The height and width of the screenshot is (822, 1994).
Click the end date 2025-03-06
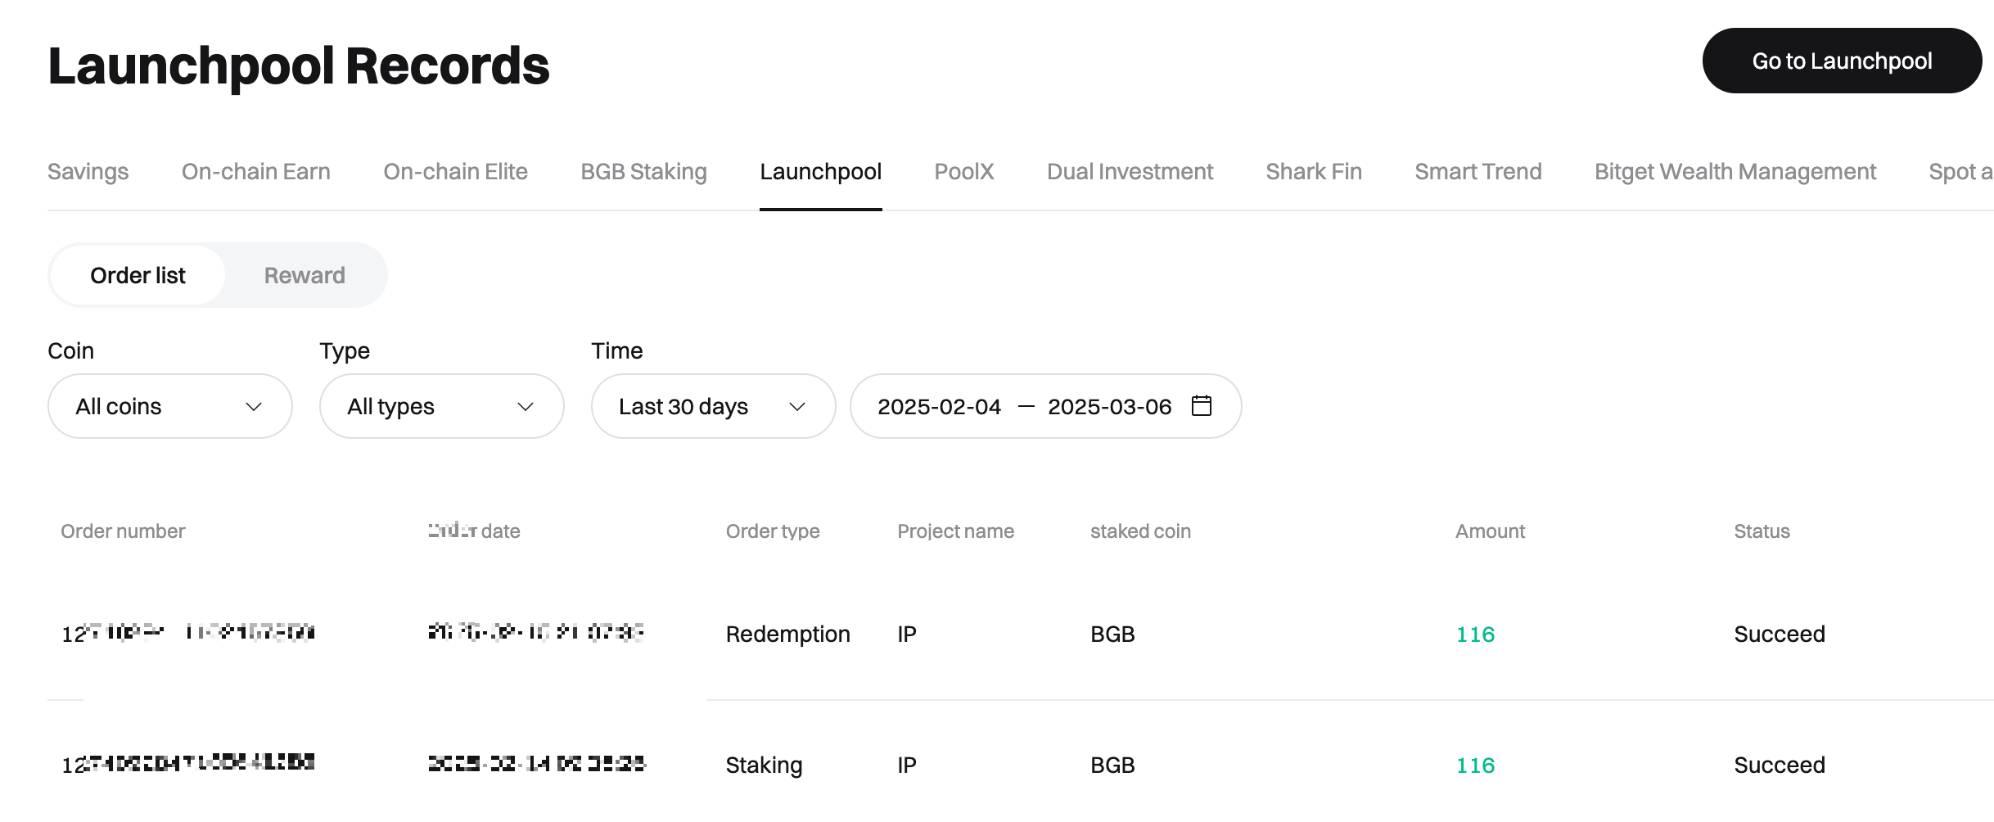1109,407
